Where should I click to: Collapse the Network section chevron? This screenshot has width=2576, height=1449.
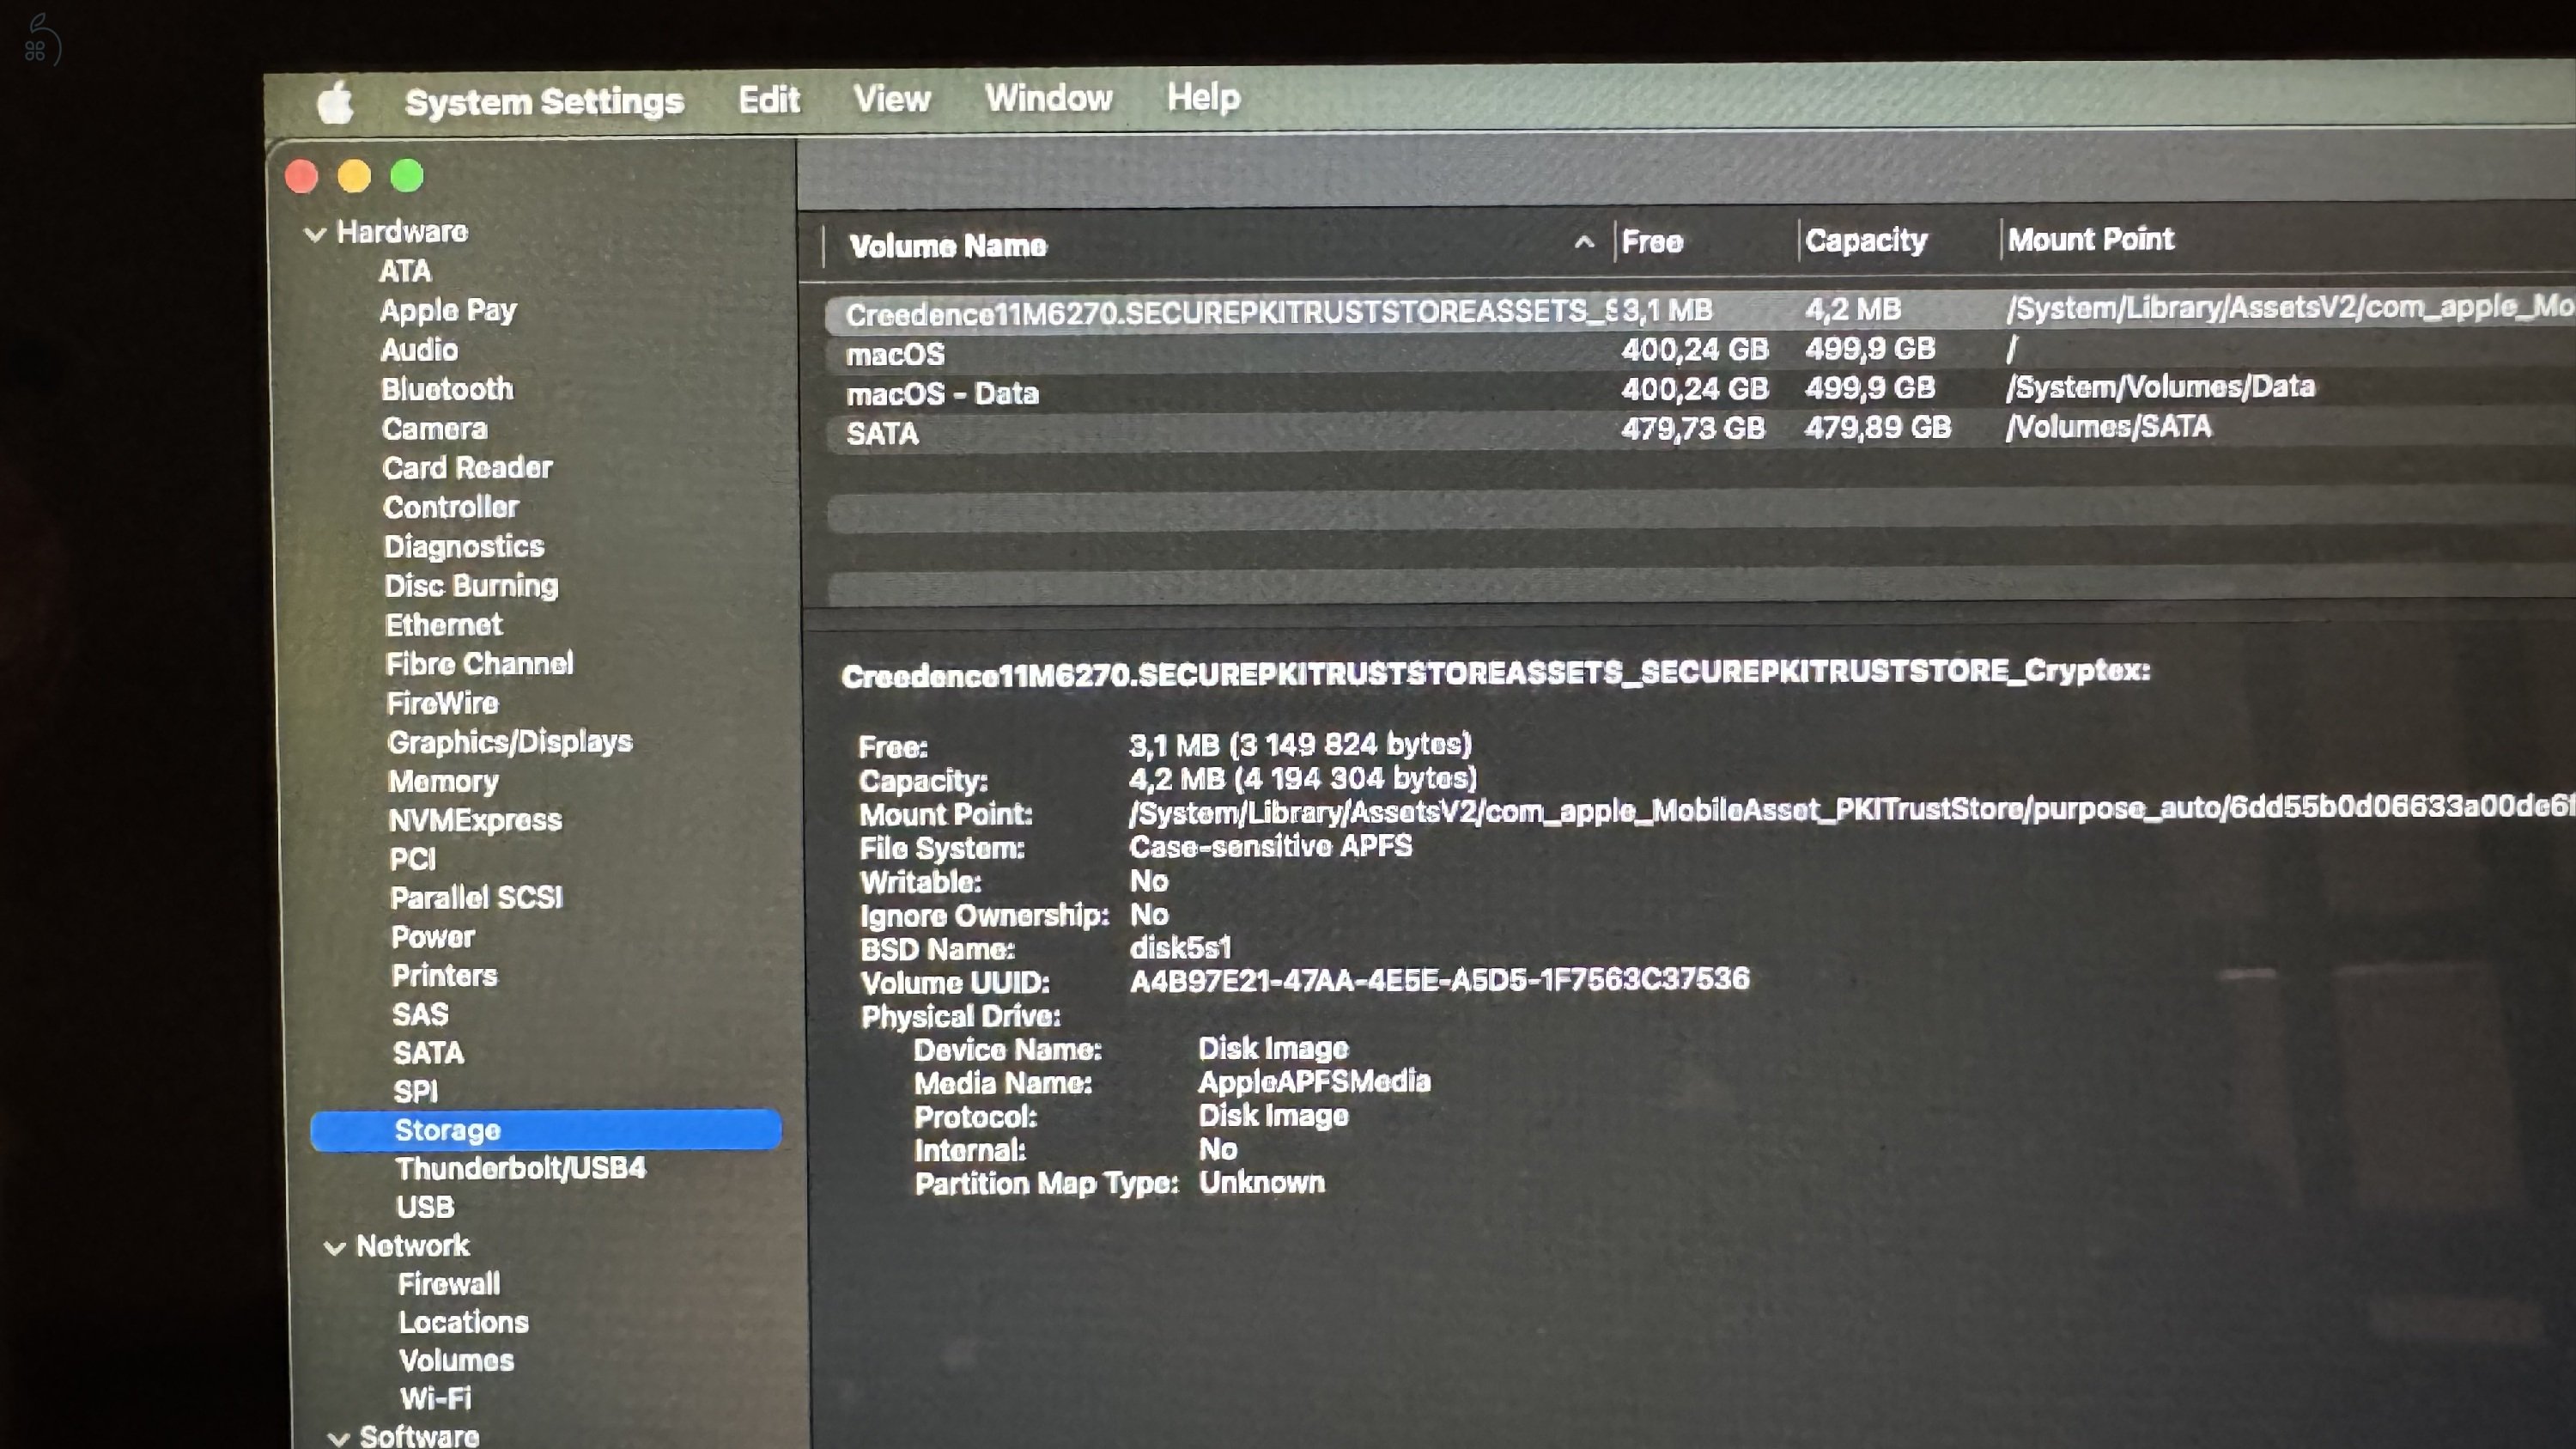[335, 1248]
